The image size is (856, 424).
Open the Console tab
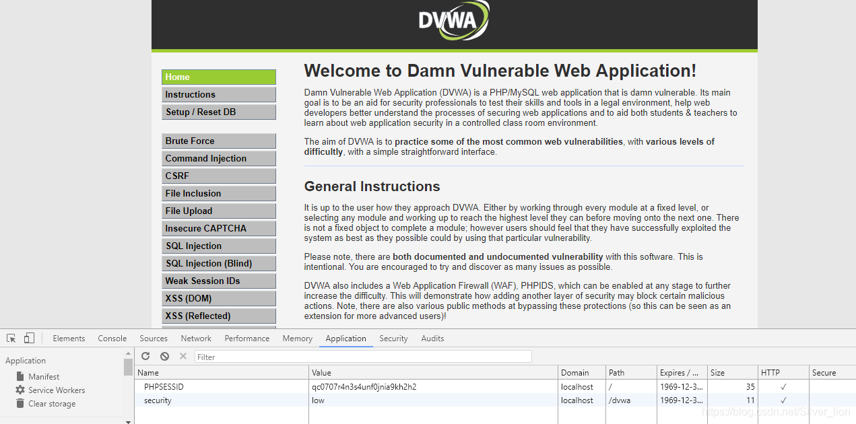coord(112,339)
